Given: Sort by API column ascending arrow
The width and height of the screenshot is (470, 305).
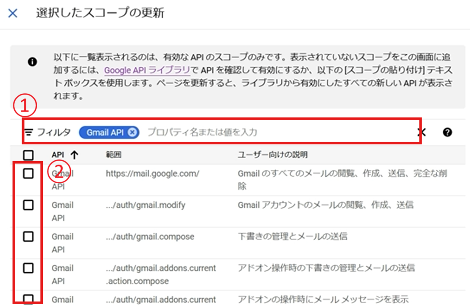Looking at the screenshot, I should pos(74,155).
